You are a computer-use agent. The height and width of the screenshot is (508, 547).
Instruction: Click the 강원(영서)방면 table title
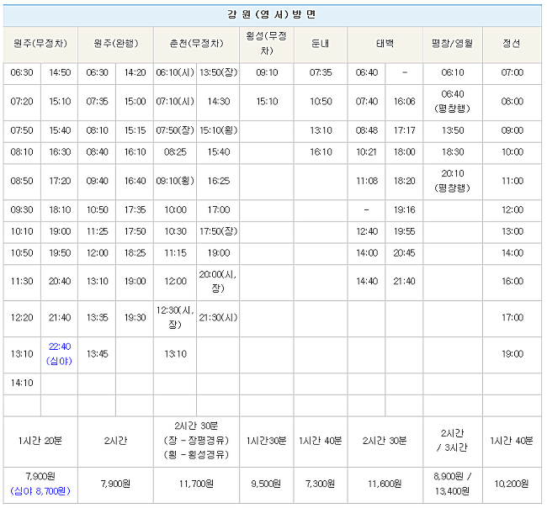(272, 14)
